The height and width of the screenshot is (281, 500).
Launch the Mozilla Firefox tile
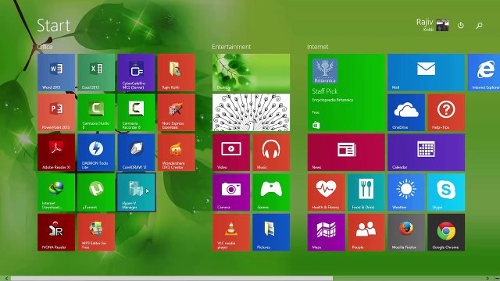(406, 233)
